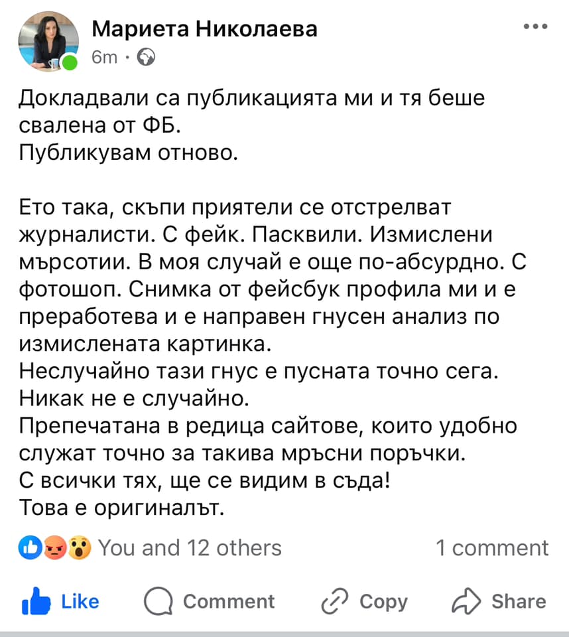The height and width of the screenshot is (637, 569).
Task: Click the blue 'Like' text label
Action: point(80,601)
